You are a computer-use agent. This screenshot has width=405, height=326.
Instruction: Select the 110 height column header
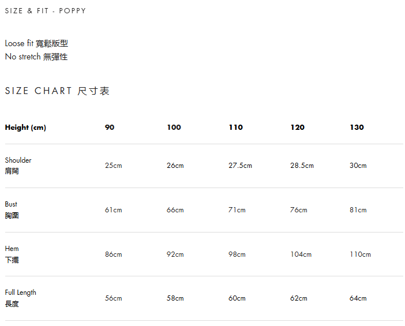[235, 128]
